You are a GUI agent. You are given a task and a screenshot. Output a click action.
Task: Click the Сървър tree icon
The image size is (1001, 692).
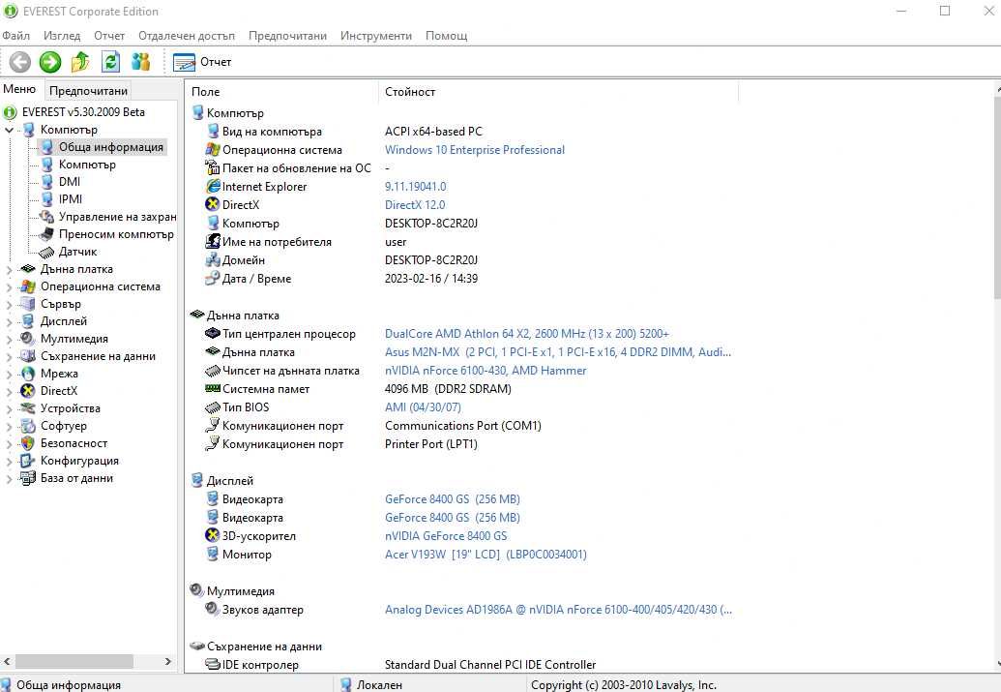pyautogui.click(x=28, y=304)
